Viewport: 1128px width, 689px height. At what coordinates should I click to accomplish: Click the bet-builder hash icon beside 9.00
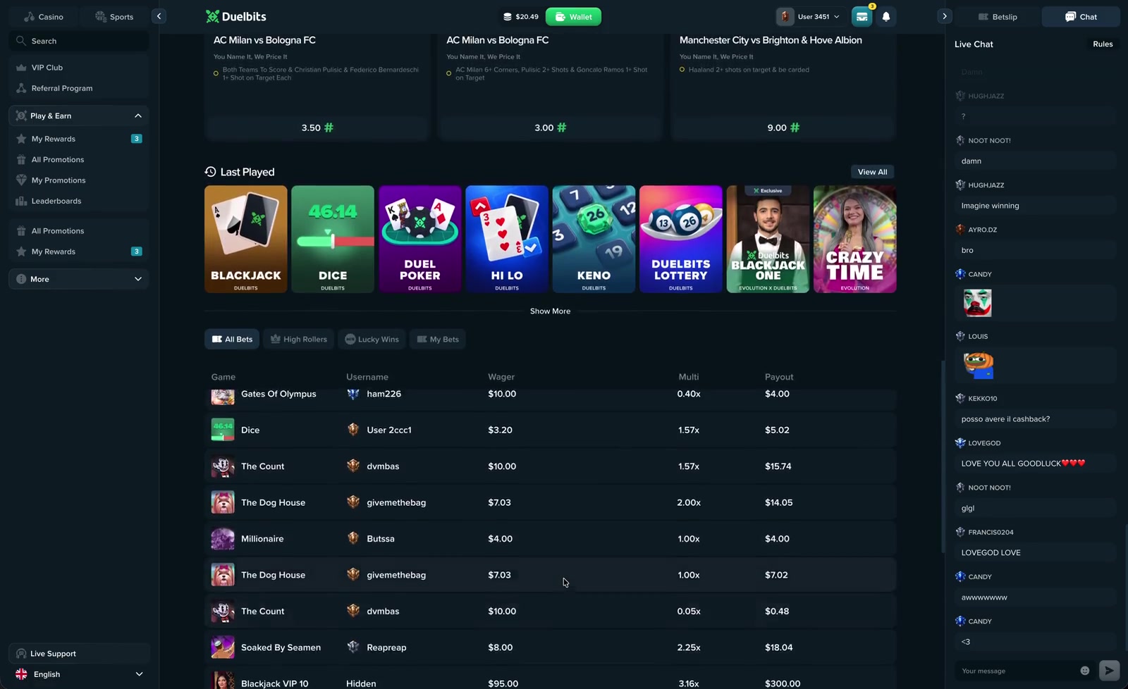coord(795,128)
